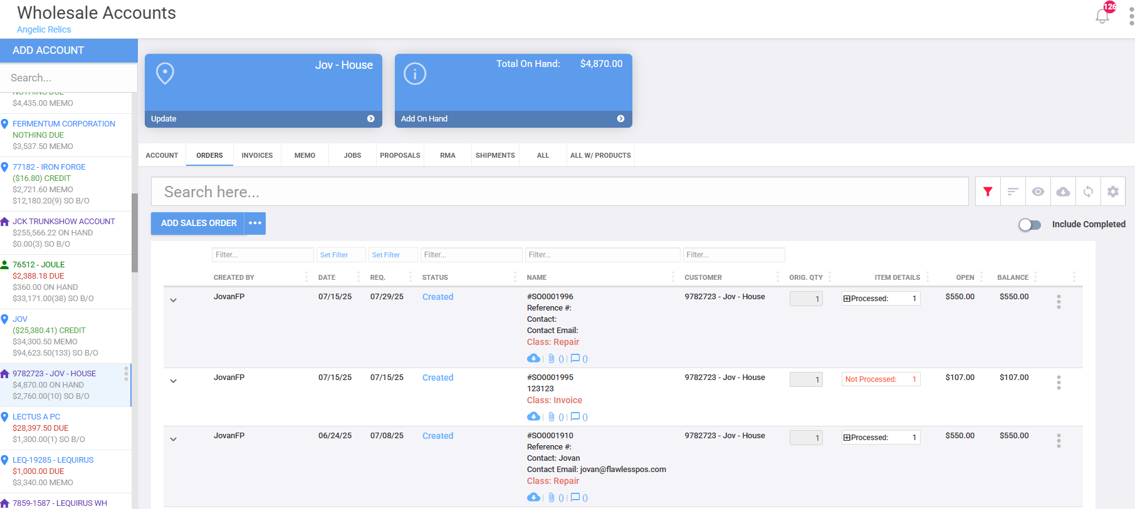Expand the plus box beside Processed for #SO0001910
The height and width of the screenshot is (509, 1135).
pyautogui.click(x=847, y=438)
